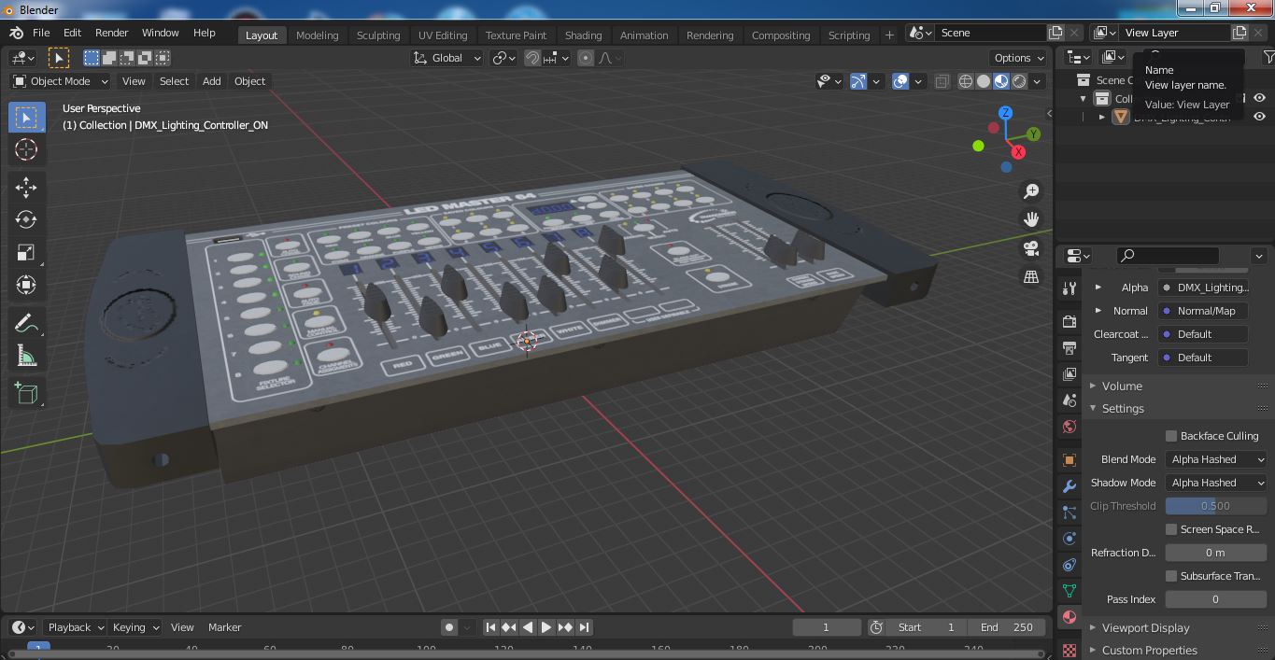Open the Keying popover
The image size is (1275, 660).
(135, 627)
